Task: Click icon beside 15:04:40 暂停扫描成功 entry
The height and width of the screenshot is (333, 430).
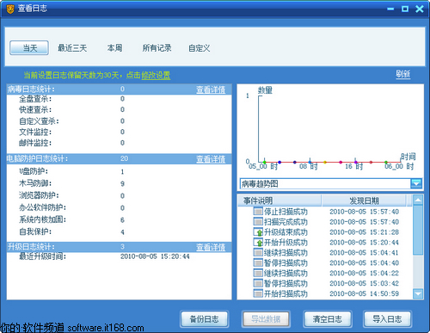Action: point(258,262)
